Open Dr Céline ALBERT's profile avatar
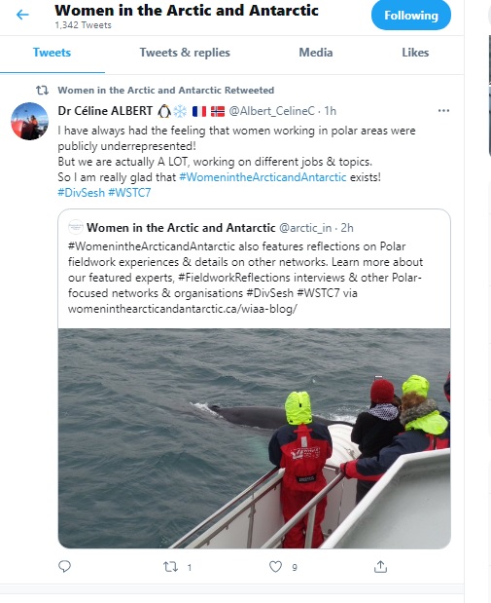This screenshot has height=603, width=491. pyautogui.click(x=29, y=121)
